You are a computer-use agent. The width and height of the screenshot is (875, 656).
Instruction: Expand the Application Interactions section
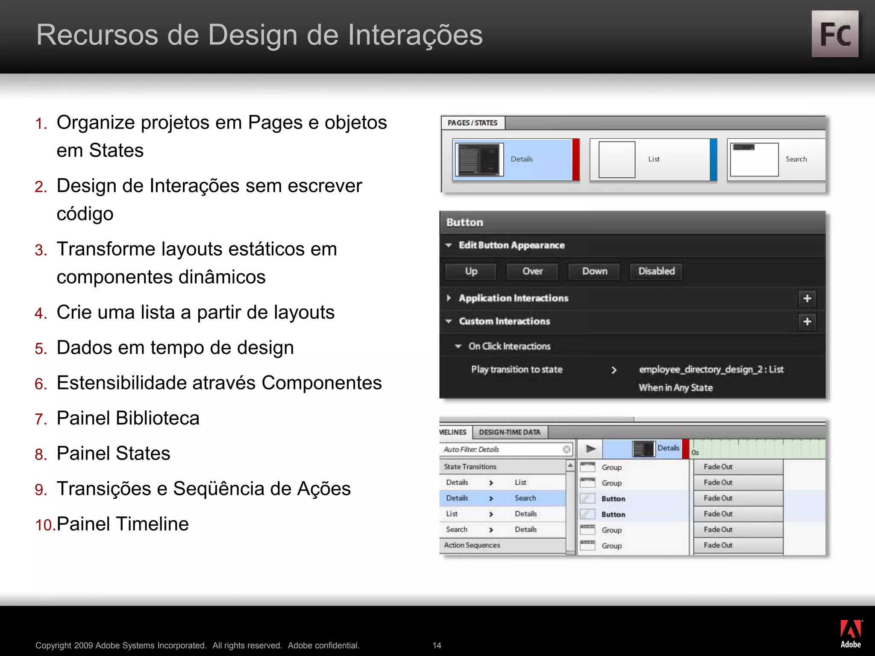449,298
